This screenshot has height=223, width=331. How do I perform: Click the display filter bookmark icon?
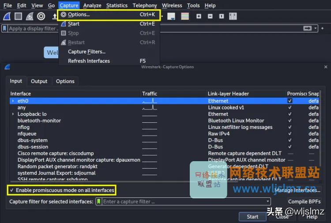click(x=5, y=28)
